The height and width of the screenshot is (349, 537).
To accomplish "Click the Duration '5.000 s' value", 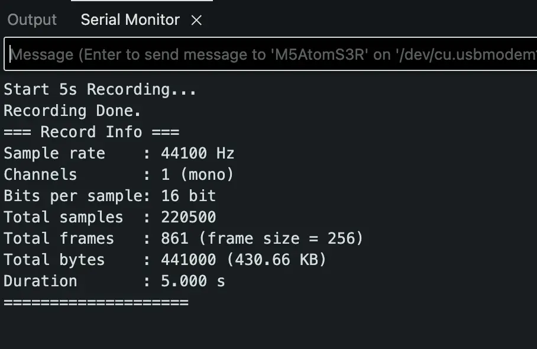I will [x=193, y=281].
